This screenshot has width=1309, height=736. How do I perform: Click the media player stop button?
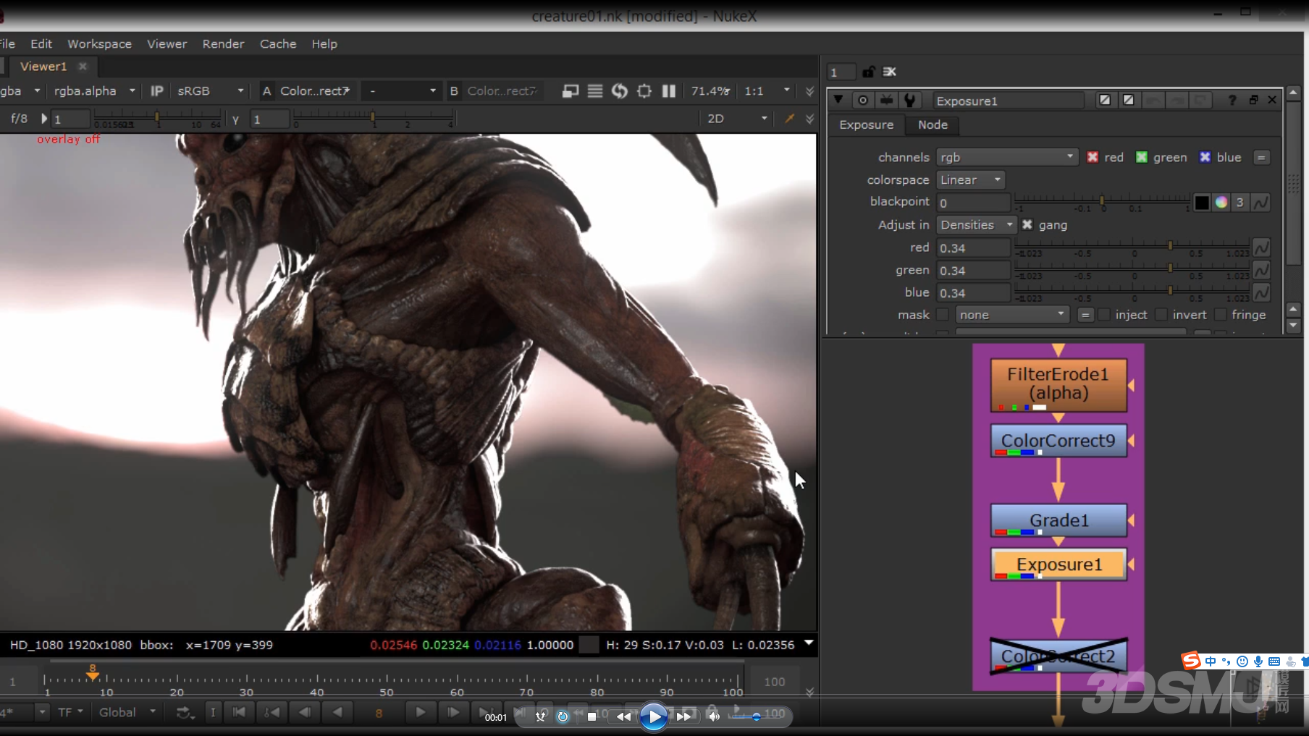(592, 716)
